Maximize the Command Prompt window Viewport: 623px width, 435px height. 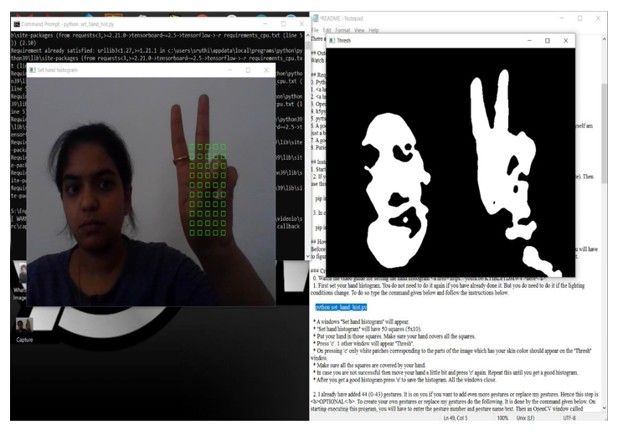click(x=283, y=23)
